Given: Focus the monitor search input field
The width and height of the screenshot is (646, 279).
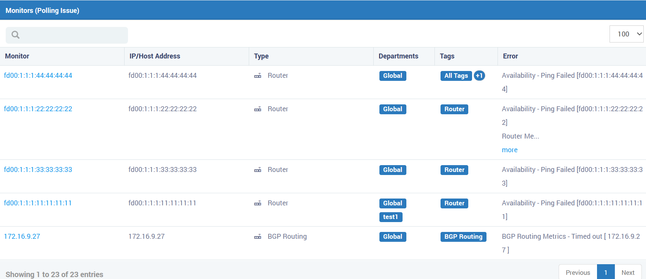Looking at the screenshot, I should pos(67,35).
